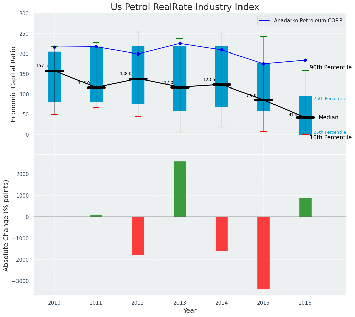Click the Economic Capital Ratio axis title

pos(14,84)
